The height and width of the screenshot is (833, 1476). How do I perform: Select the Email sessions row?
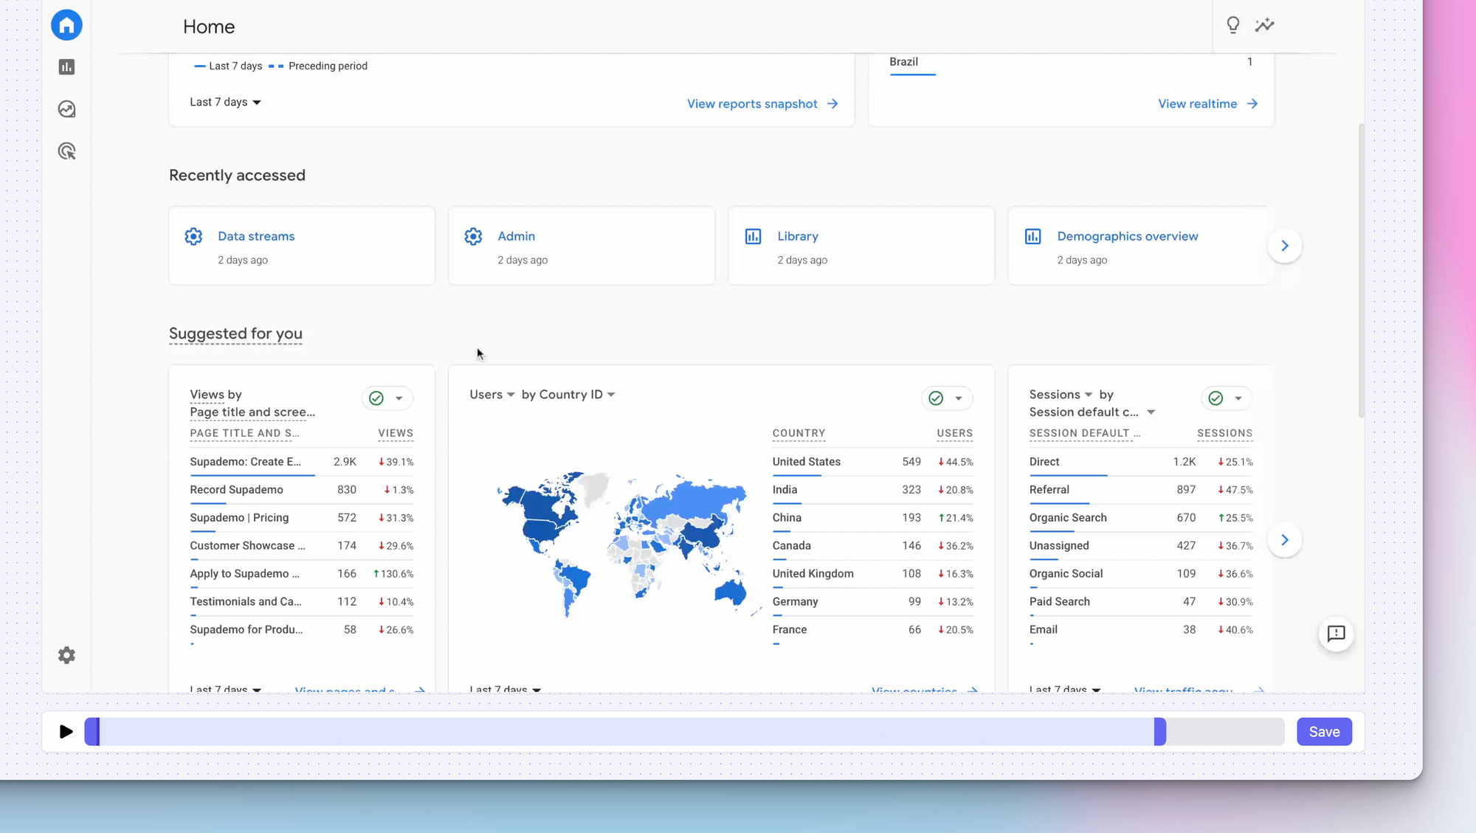[x=1141, y=630]
